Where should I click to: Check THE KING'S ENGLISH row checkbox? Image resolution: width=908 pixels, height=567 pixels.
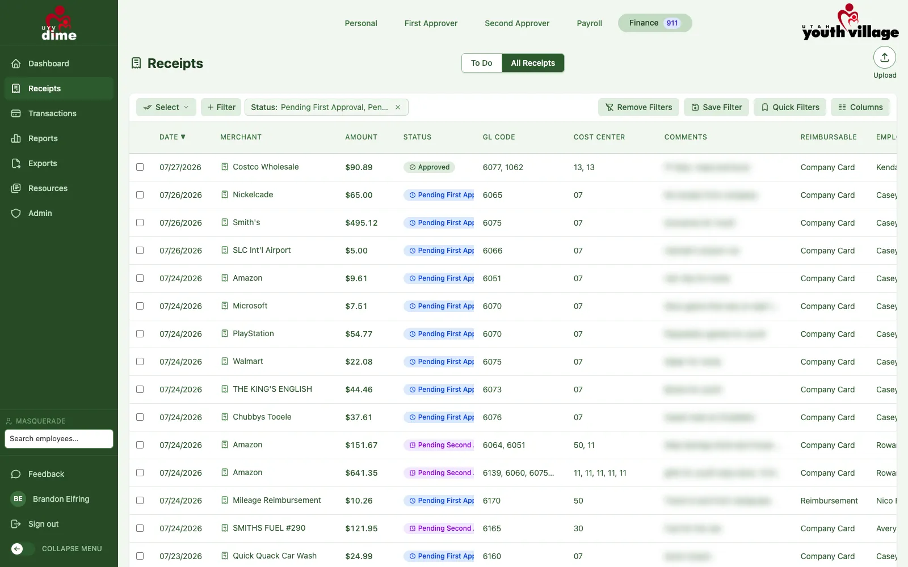pyautogui.click(x=140, y=390)
